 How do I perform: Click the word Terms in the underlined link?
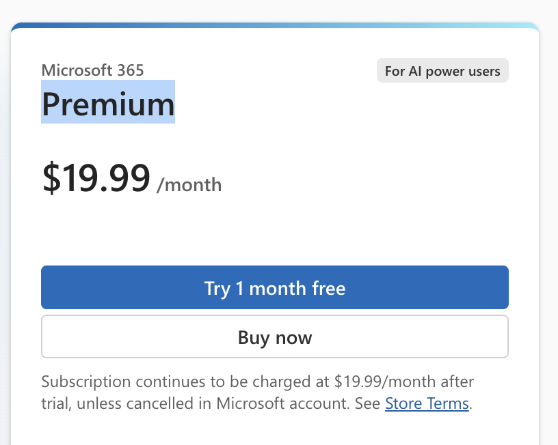[x=448, y=403]
